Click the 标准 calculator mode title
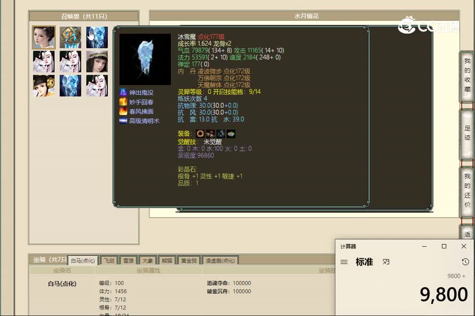Image resolution: width=475 pixels, height=316 pixels. [364, 262]
